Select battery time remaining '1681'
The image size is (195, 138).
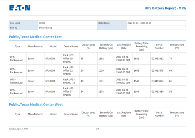point(137,59)
